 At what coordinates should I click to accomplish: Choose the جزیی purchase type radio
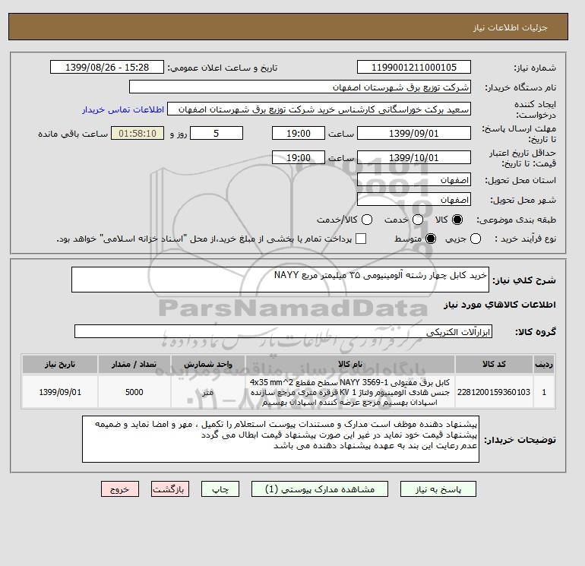click(x=476, y=239)
